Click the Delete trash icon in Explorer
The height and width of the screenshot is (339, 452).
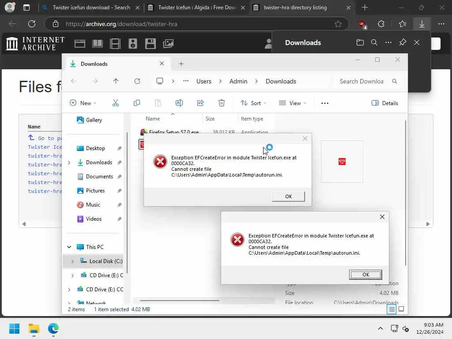[x=222, y=103]
